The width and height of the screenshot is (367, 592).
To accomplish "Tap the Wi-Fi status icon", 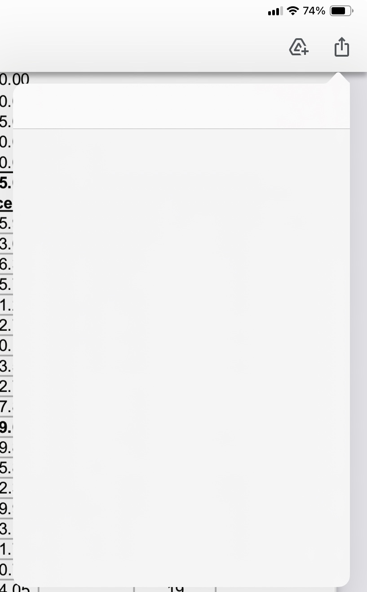I will point(293,11).
